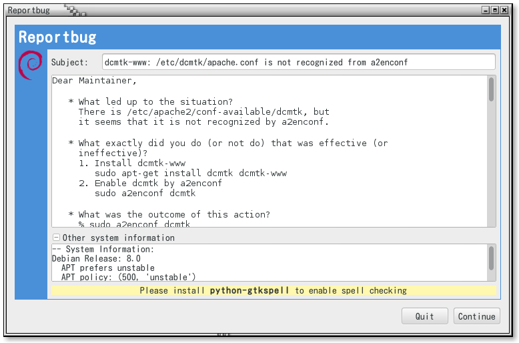The height and width of the screenshot is (343, 519).
Task: Click the Continue button
Action: click(x=476, y=316)
